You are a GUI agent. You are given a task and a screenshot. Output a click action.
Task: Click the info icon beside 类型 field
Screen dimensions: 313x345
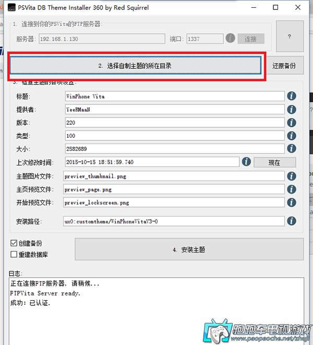(292, 136)
